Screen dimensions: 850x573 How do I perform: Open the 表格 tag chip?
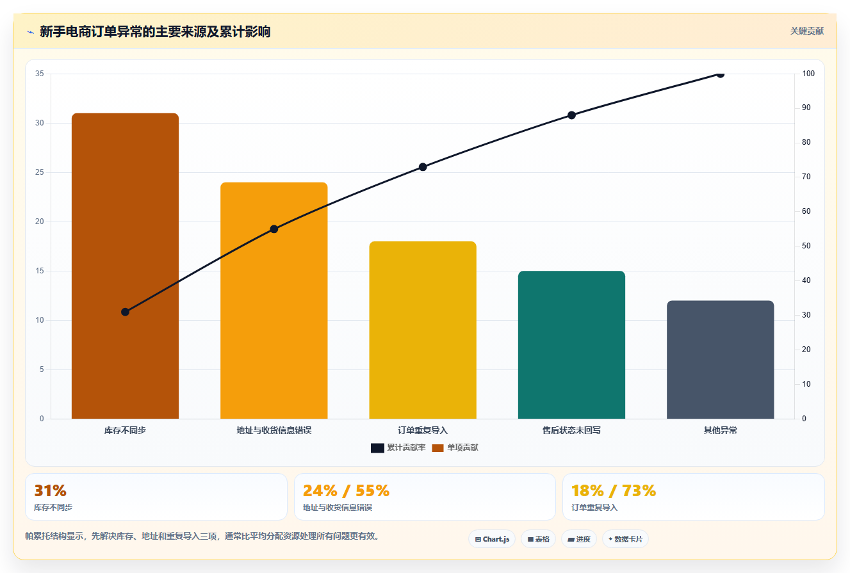click(x=538, y=539)
